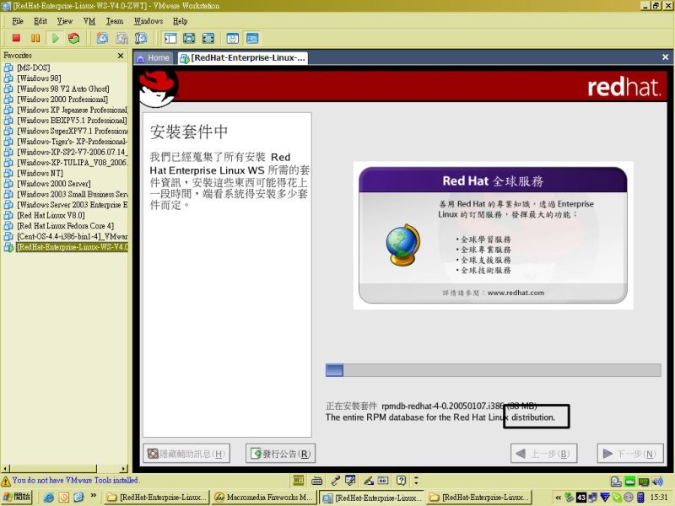Expand hidden system tray icons chevron
The image size is (675, 506).
point(559,498)
